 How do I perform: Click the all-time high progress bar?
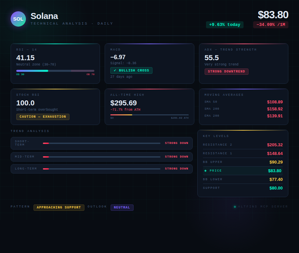coord(149,115)
